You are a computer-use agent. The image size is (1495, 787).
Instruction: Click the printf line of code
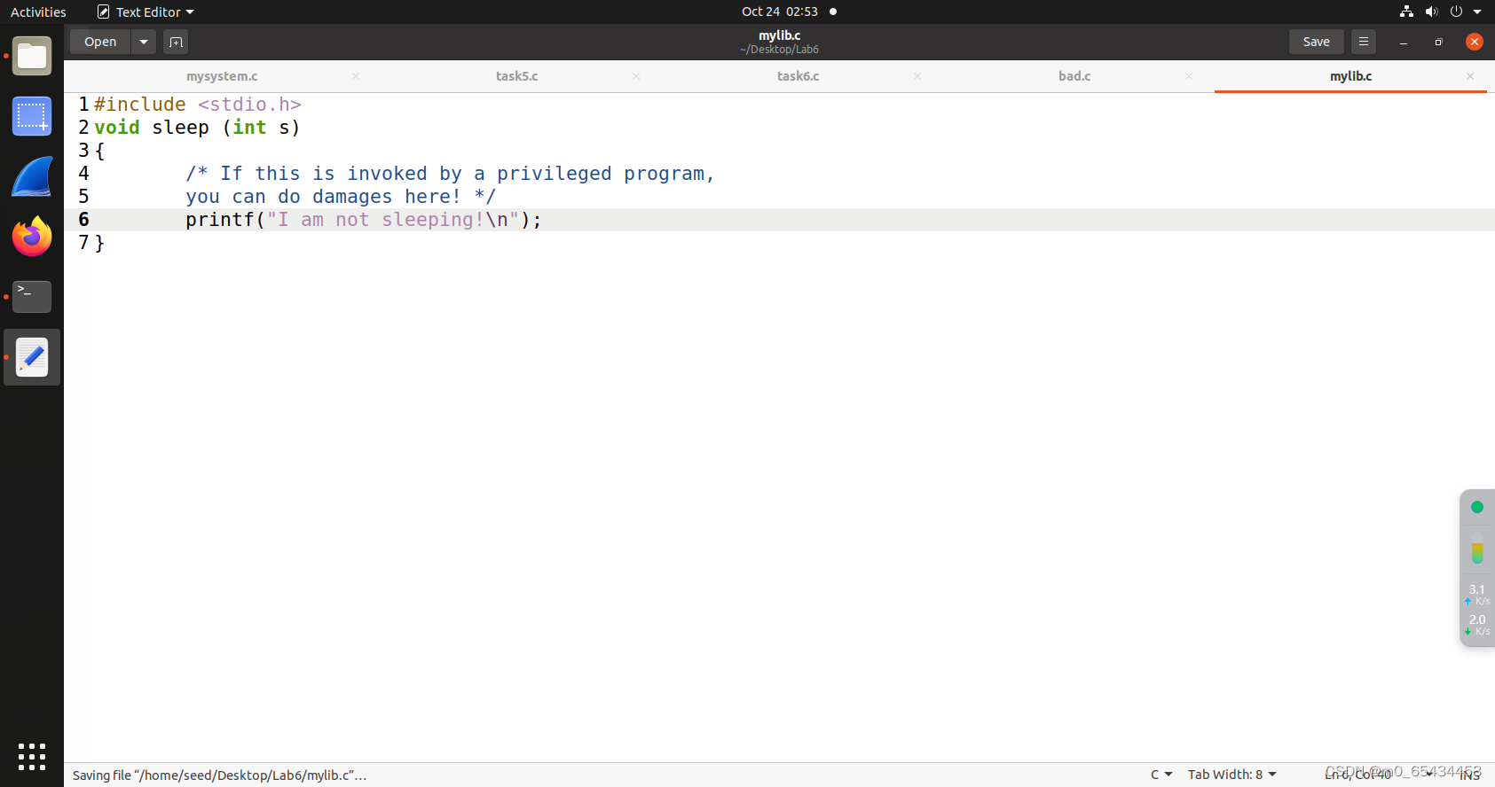364,220
